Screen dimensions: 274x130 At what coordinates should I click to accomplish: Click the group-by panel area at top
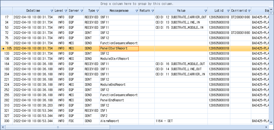tap(137, 4)
